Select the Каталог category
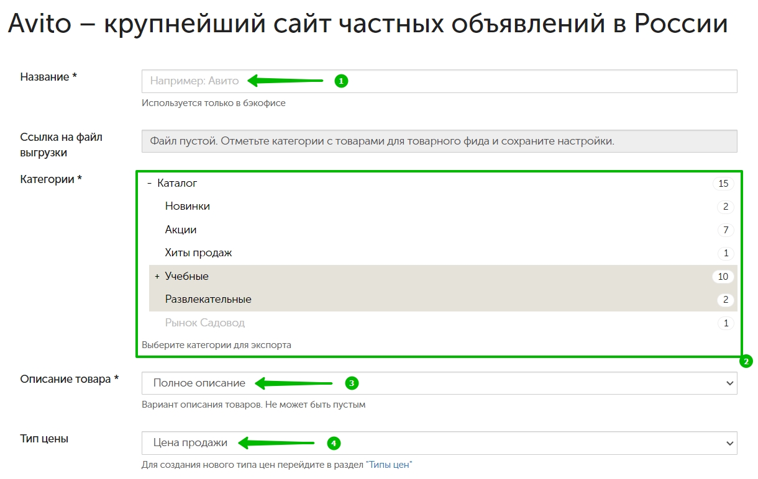Screen dimensions: 758x479 177,183
